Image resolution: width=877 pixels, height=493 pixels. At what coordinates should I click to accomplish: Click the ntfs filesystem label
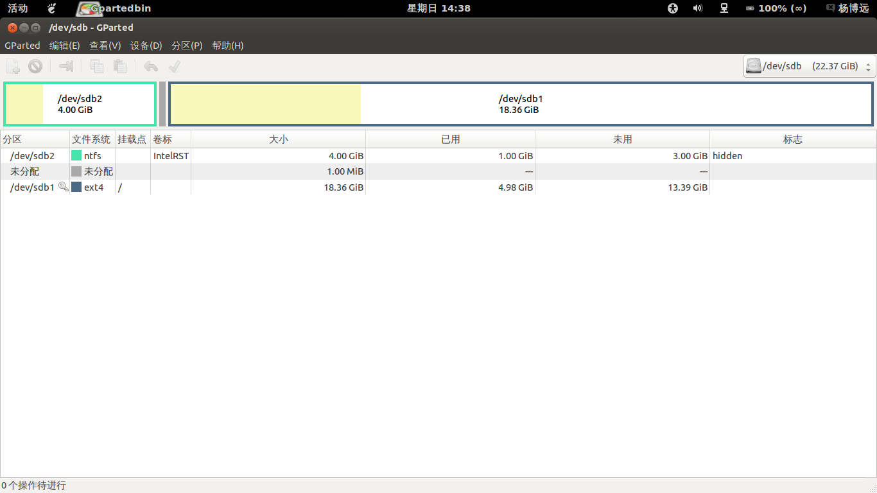tap(92, 156)
